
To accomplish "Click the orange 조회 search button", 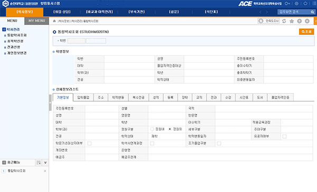I will [x=306, y=32].
